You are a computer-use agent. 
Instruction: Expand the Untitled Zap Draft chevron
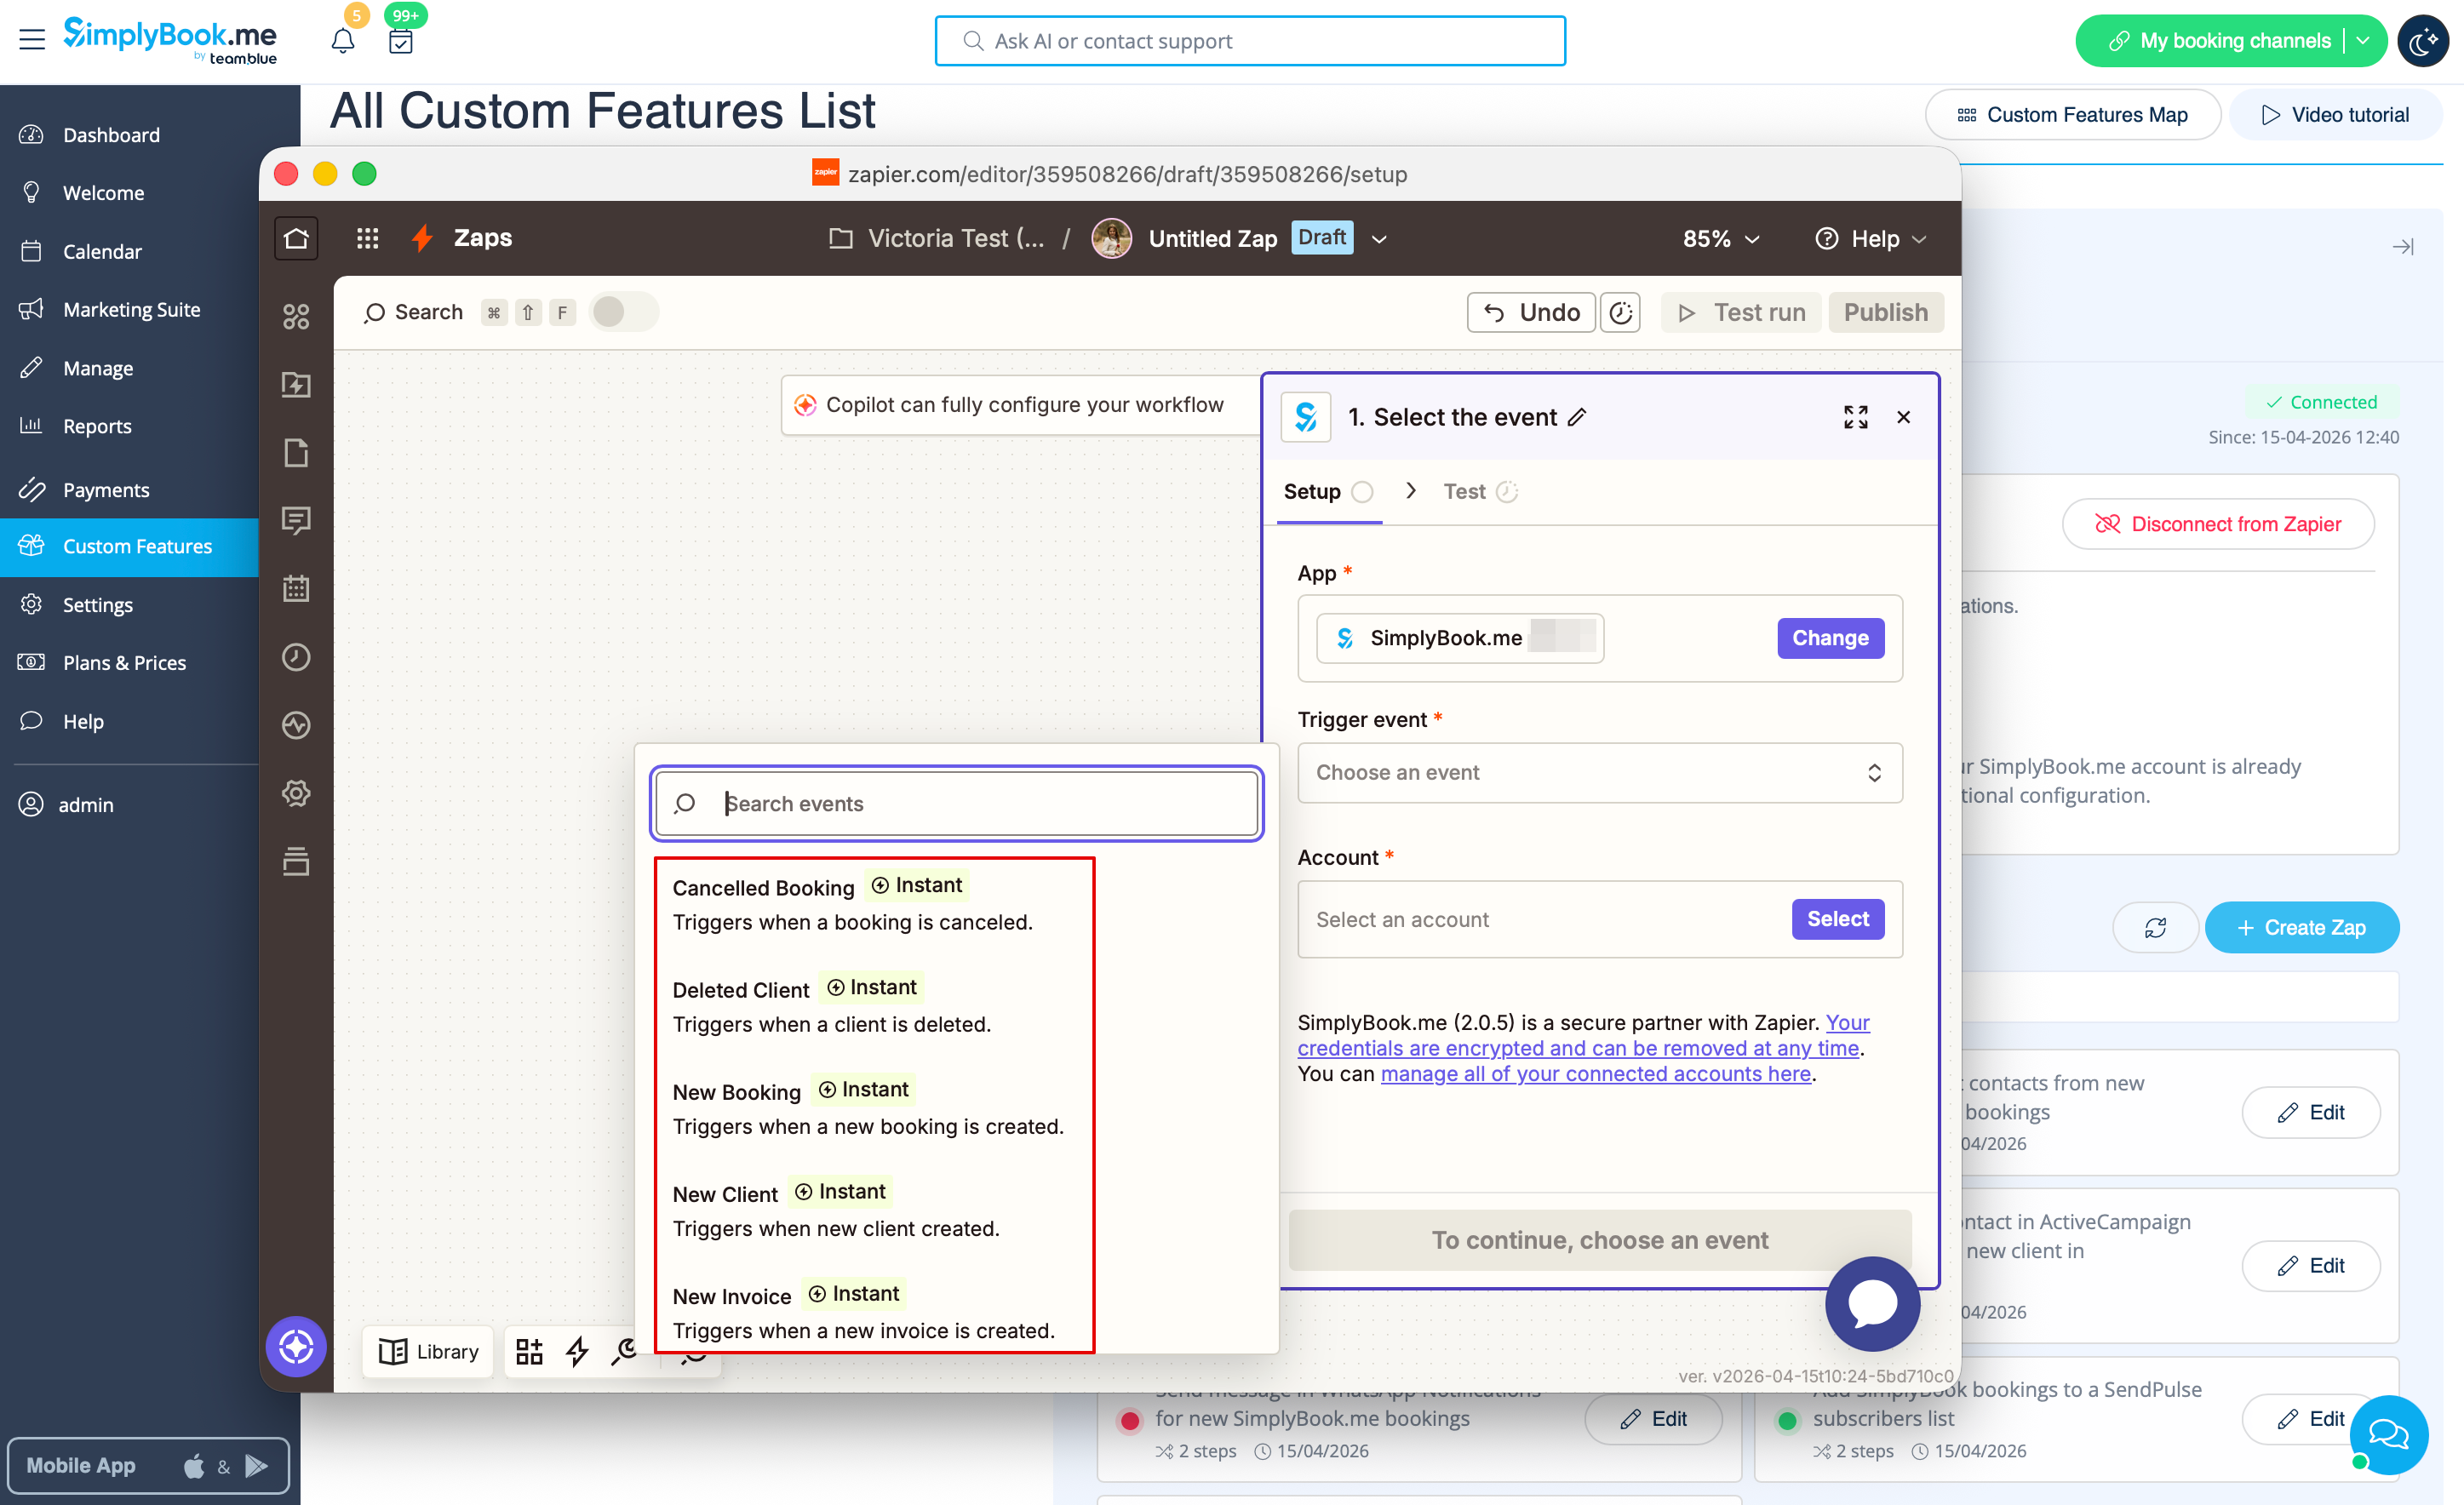1379,239
